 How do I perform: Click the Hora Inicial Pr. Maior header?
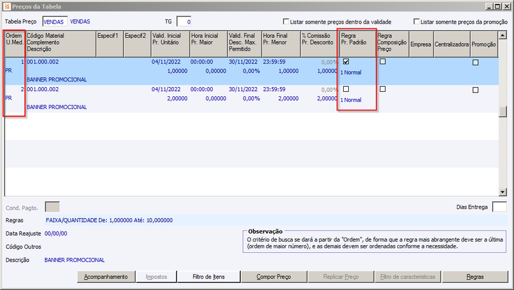coord(209,44)
